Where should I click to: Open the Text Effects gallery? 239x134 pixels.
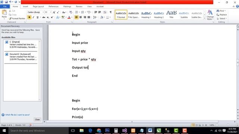[58, 17]
